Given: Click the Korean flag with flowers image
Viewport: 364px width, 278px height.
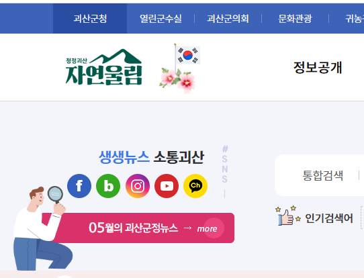Looking at the screenshot, I should (x=179, y=68).
